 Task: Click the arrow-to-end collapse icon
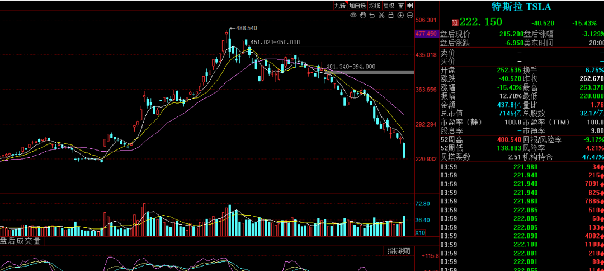pos(410,6)
